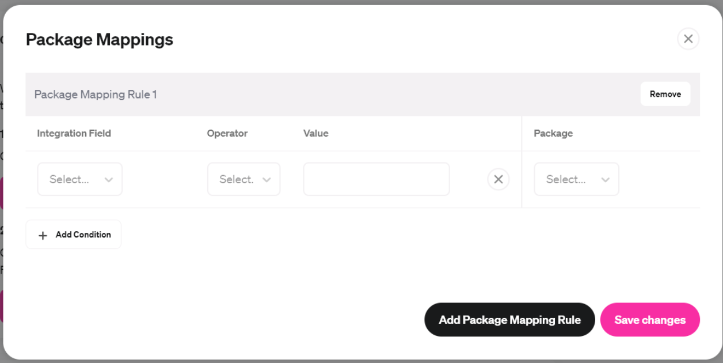Save changes to package mappings
The height and width of the screenshot is (363, 723).
coord(650,319)
